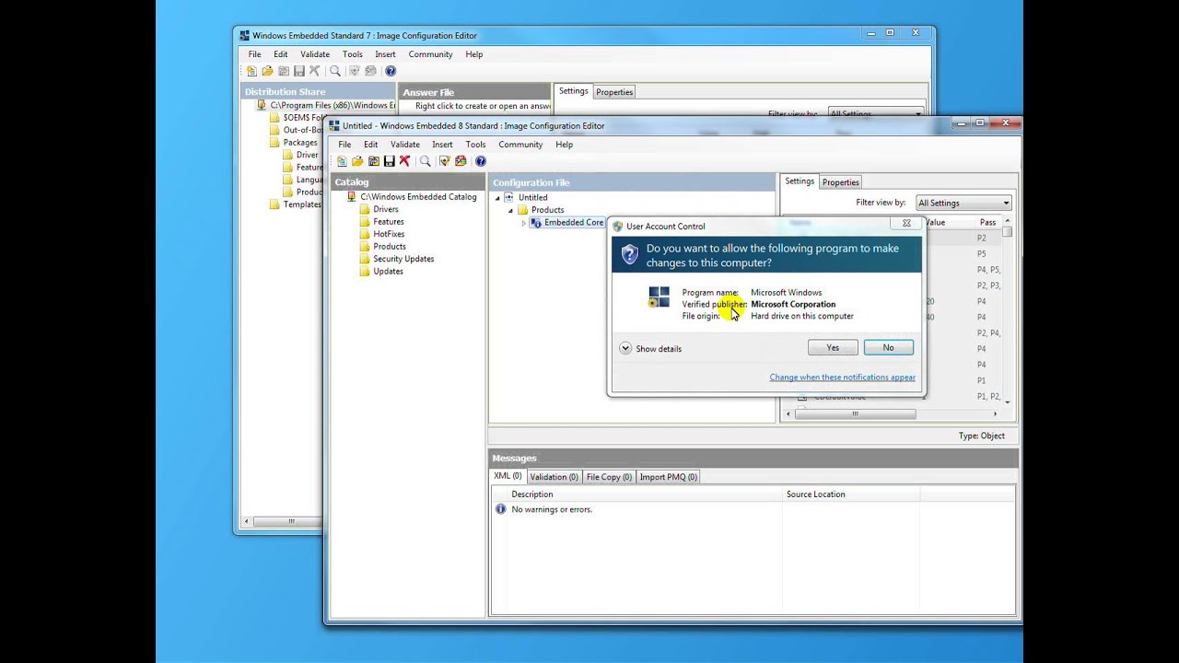Click new answer file icon in Embedded Standard 7 toolbar

point(251,71)
